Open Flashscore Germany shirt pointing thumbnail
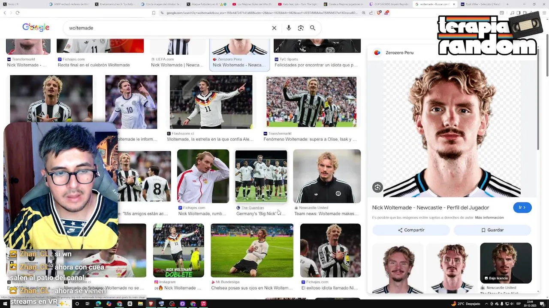549x308 pixels. (x=211, y=102)
